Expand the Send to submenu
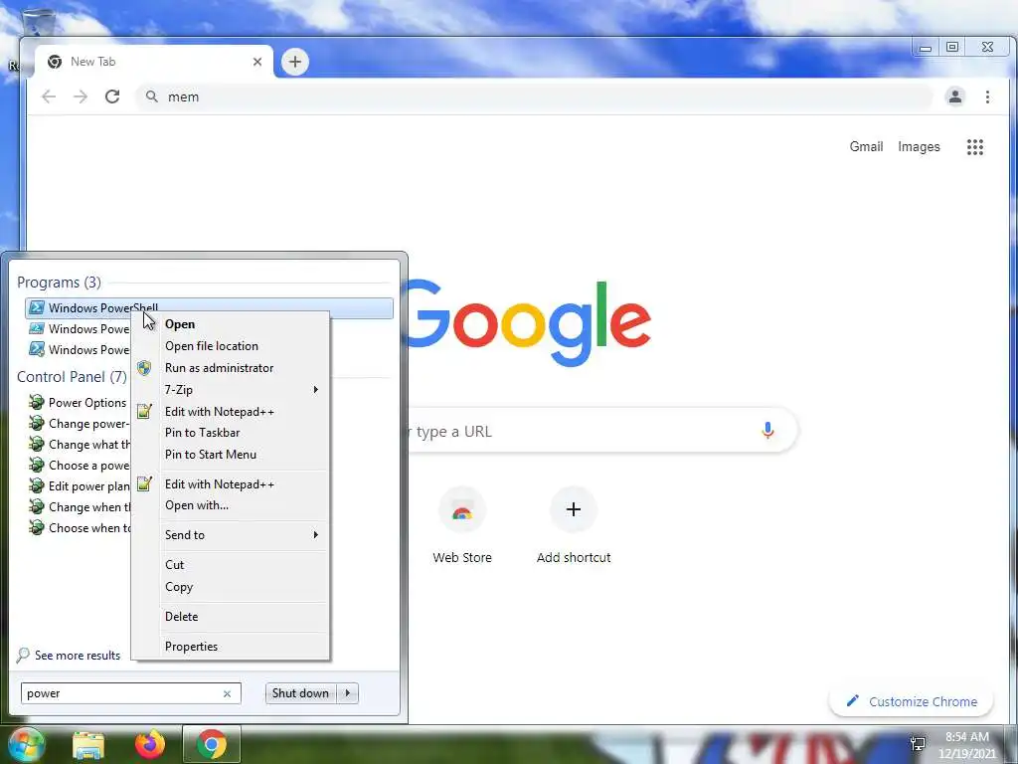 tap(231, 535)
